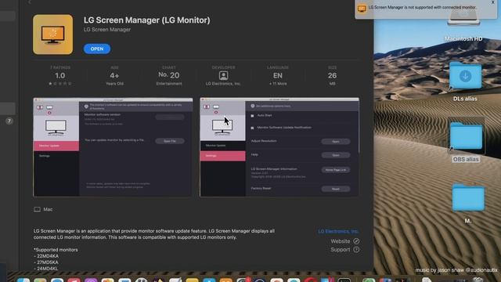This screenshot has height=282, width=501.
Task: Click the LG Screen Manager notification icon
Action: pos(362,9)
